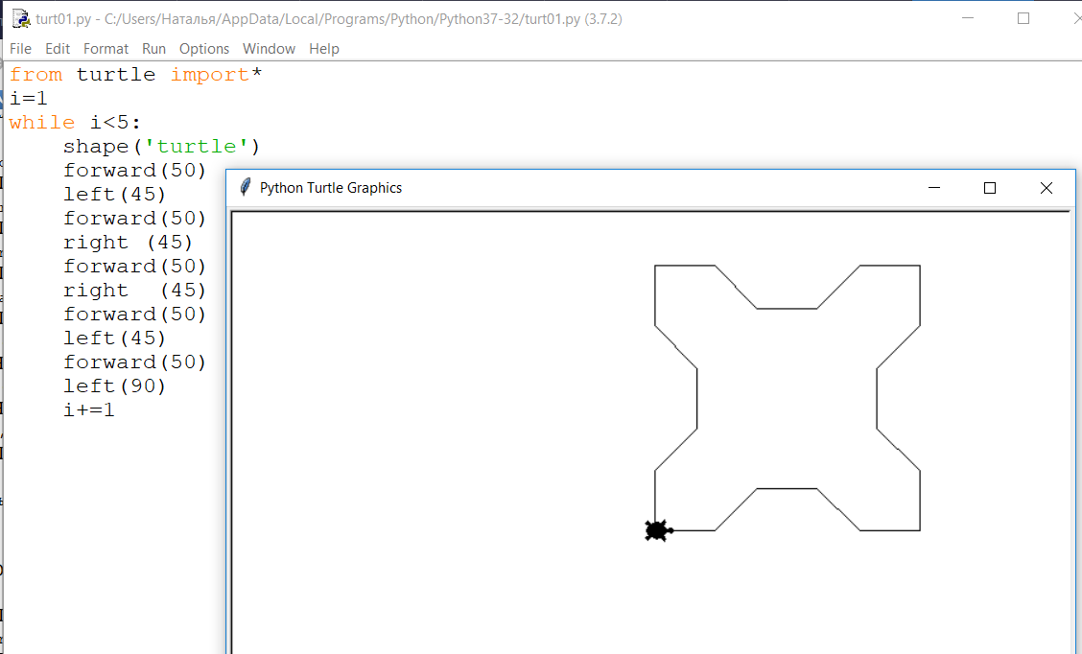Screen dimensions: 1082x654
Task: Click the Python Turtle Graphics title text
Action: 331,188
